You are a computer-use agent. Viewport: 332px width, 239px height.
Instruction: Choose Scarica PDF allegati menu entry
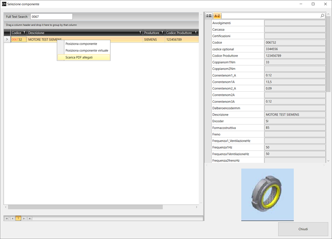[84, 57]
